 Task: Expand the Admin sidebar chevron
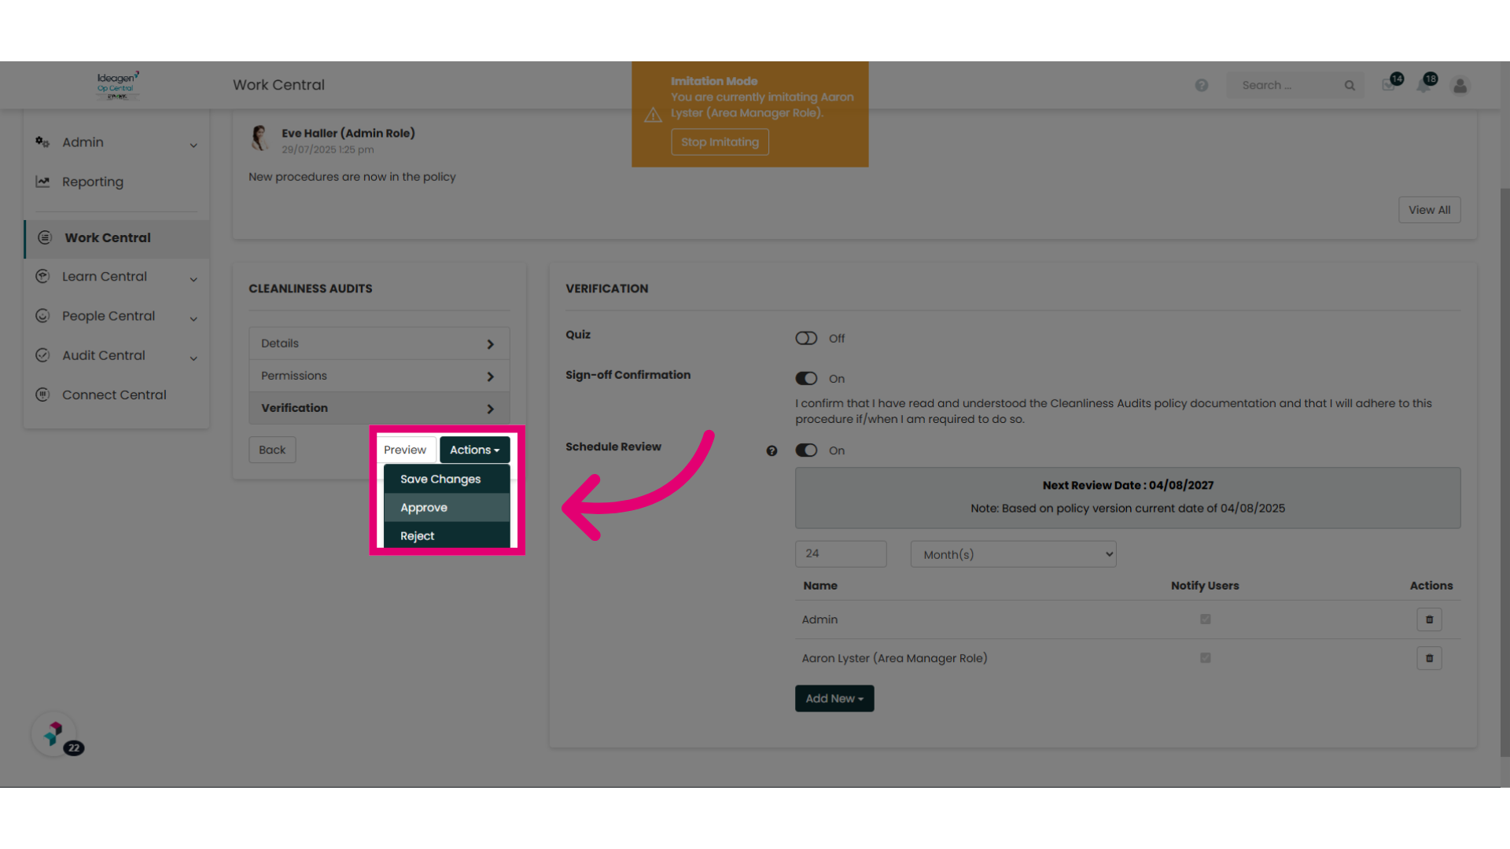pos(193,145)
